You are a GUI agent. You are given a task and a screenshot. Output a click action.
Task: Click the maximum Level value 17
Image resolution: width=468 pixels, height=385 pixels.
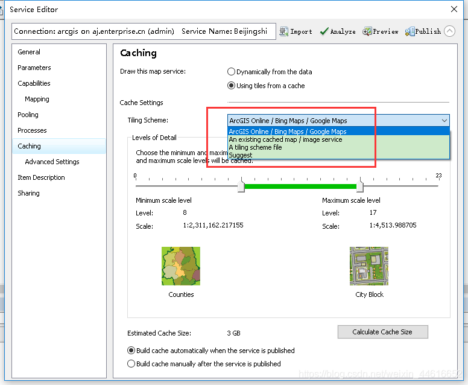tap(373, 212)
